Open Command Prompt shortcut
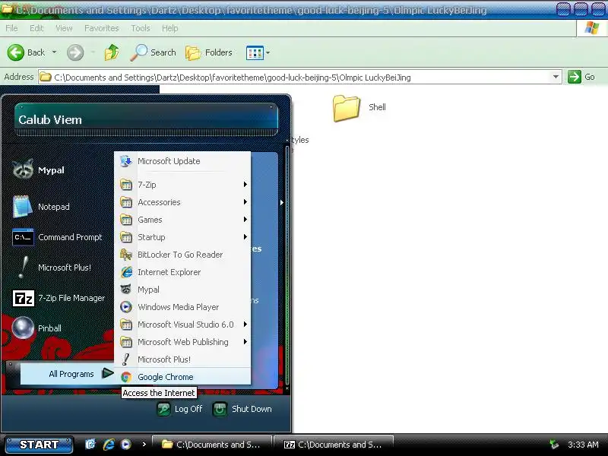Screen dimensions: 608x456 coord(58,237)
